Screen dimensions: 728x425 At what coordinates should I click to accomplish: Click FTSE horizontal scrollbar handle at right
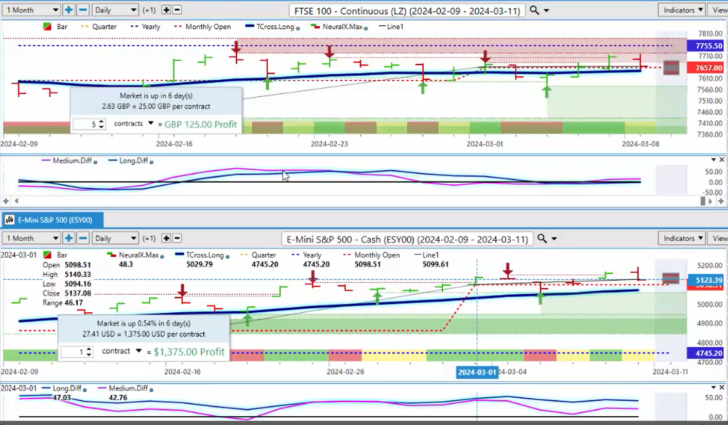point(703,201)
